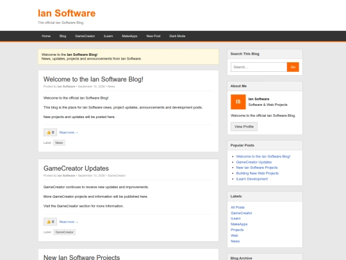This screenshot has width=346, height=260.
Task: Select iLearn in the navigation bar
Action: [x=108, y=36]
